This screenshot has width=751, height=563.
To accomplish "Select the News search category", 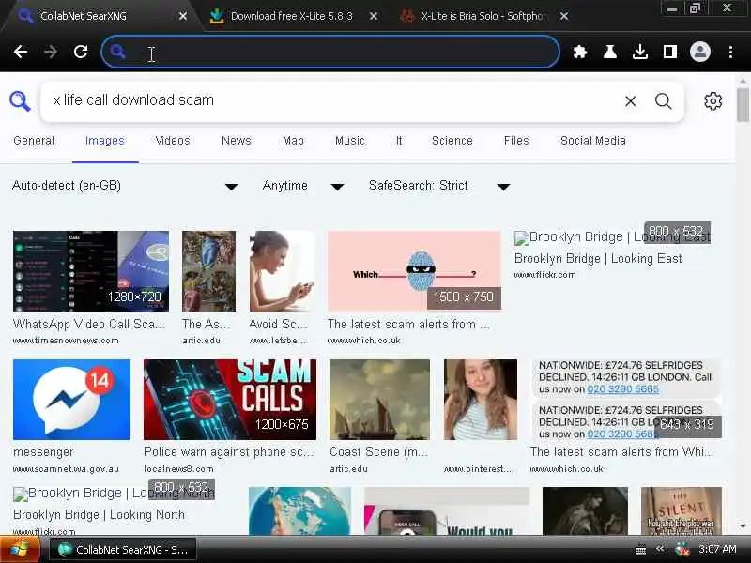I will coord(237,141).
